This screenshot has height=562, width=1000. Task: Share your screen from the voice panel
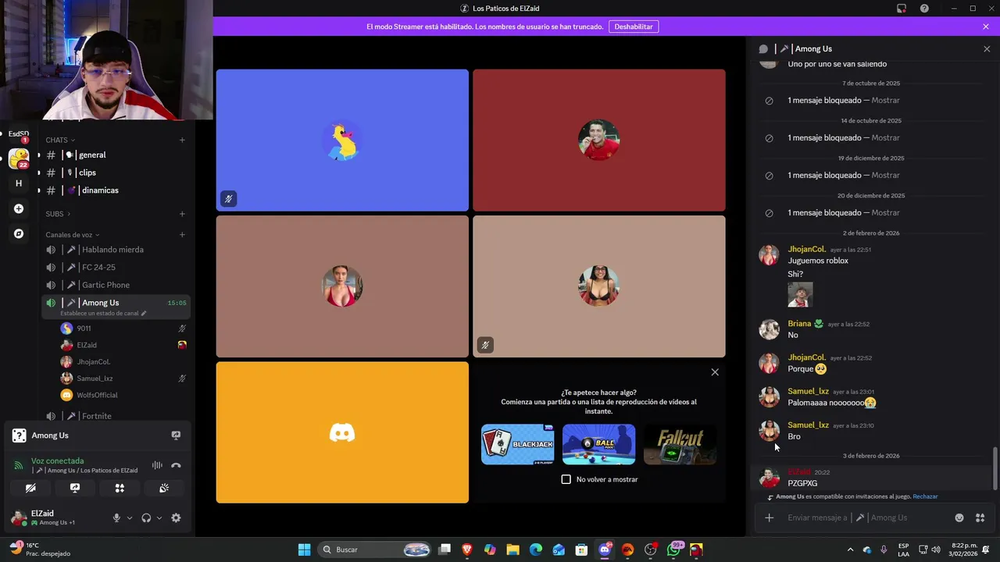(75, 488)
